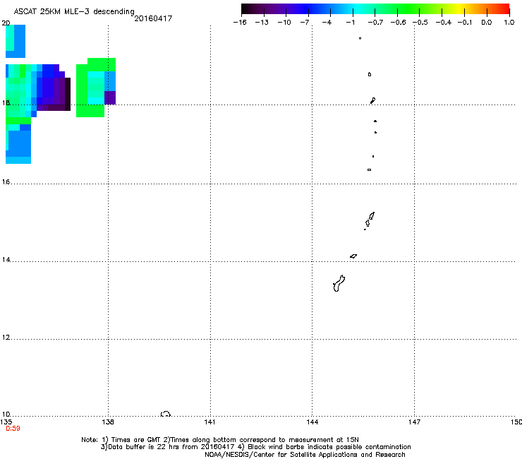The height and width of the screenshot is (459, 522).
Task: Click the darkest black-purple data cells near 18N
Action: click(68, 94)
